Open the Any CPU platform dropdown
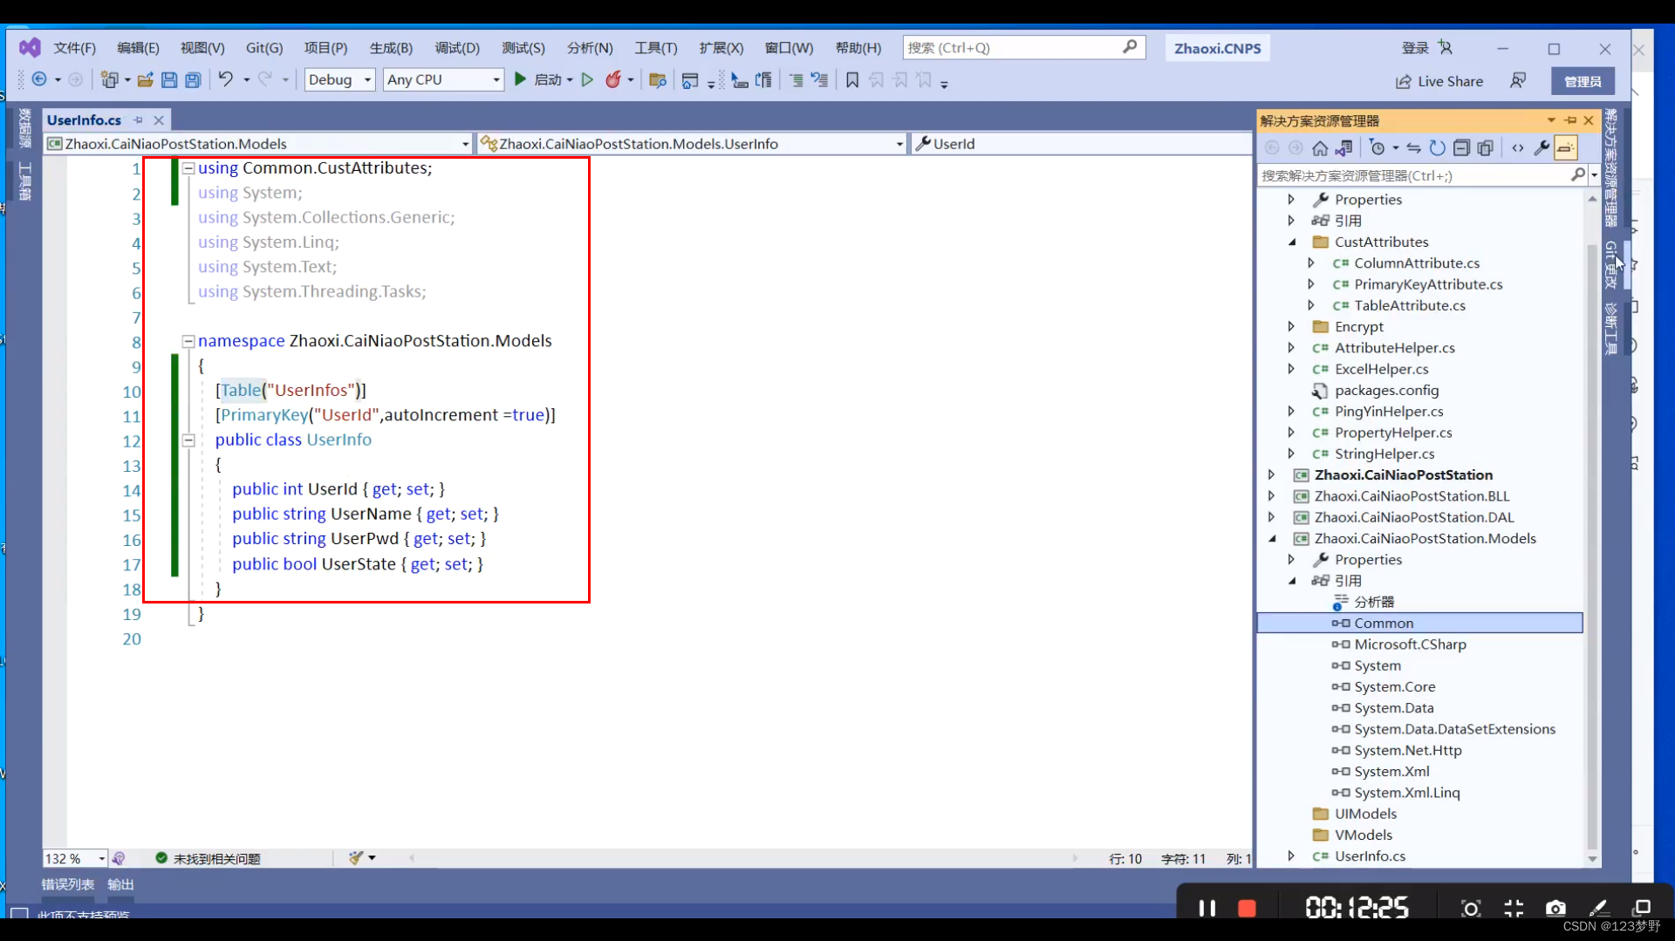Viewport: 1675px width, 941px height. coord(443,79)
